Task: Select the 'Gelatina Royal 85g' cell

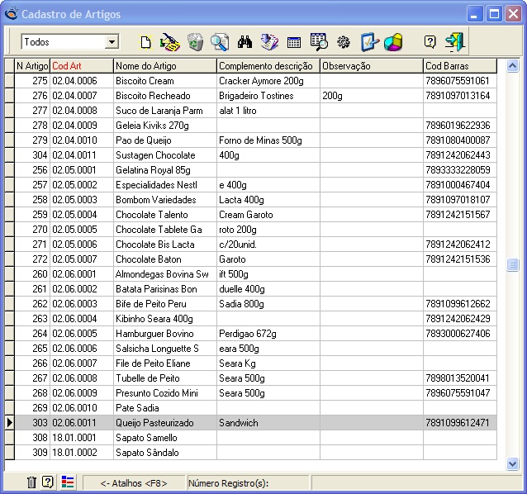Action: click(165, 170)
